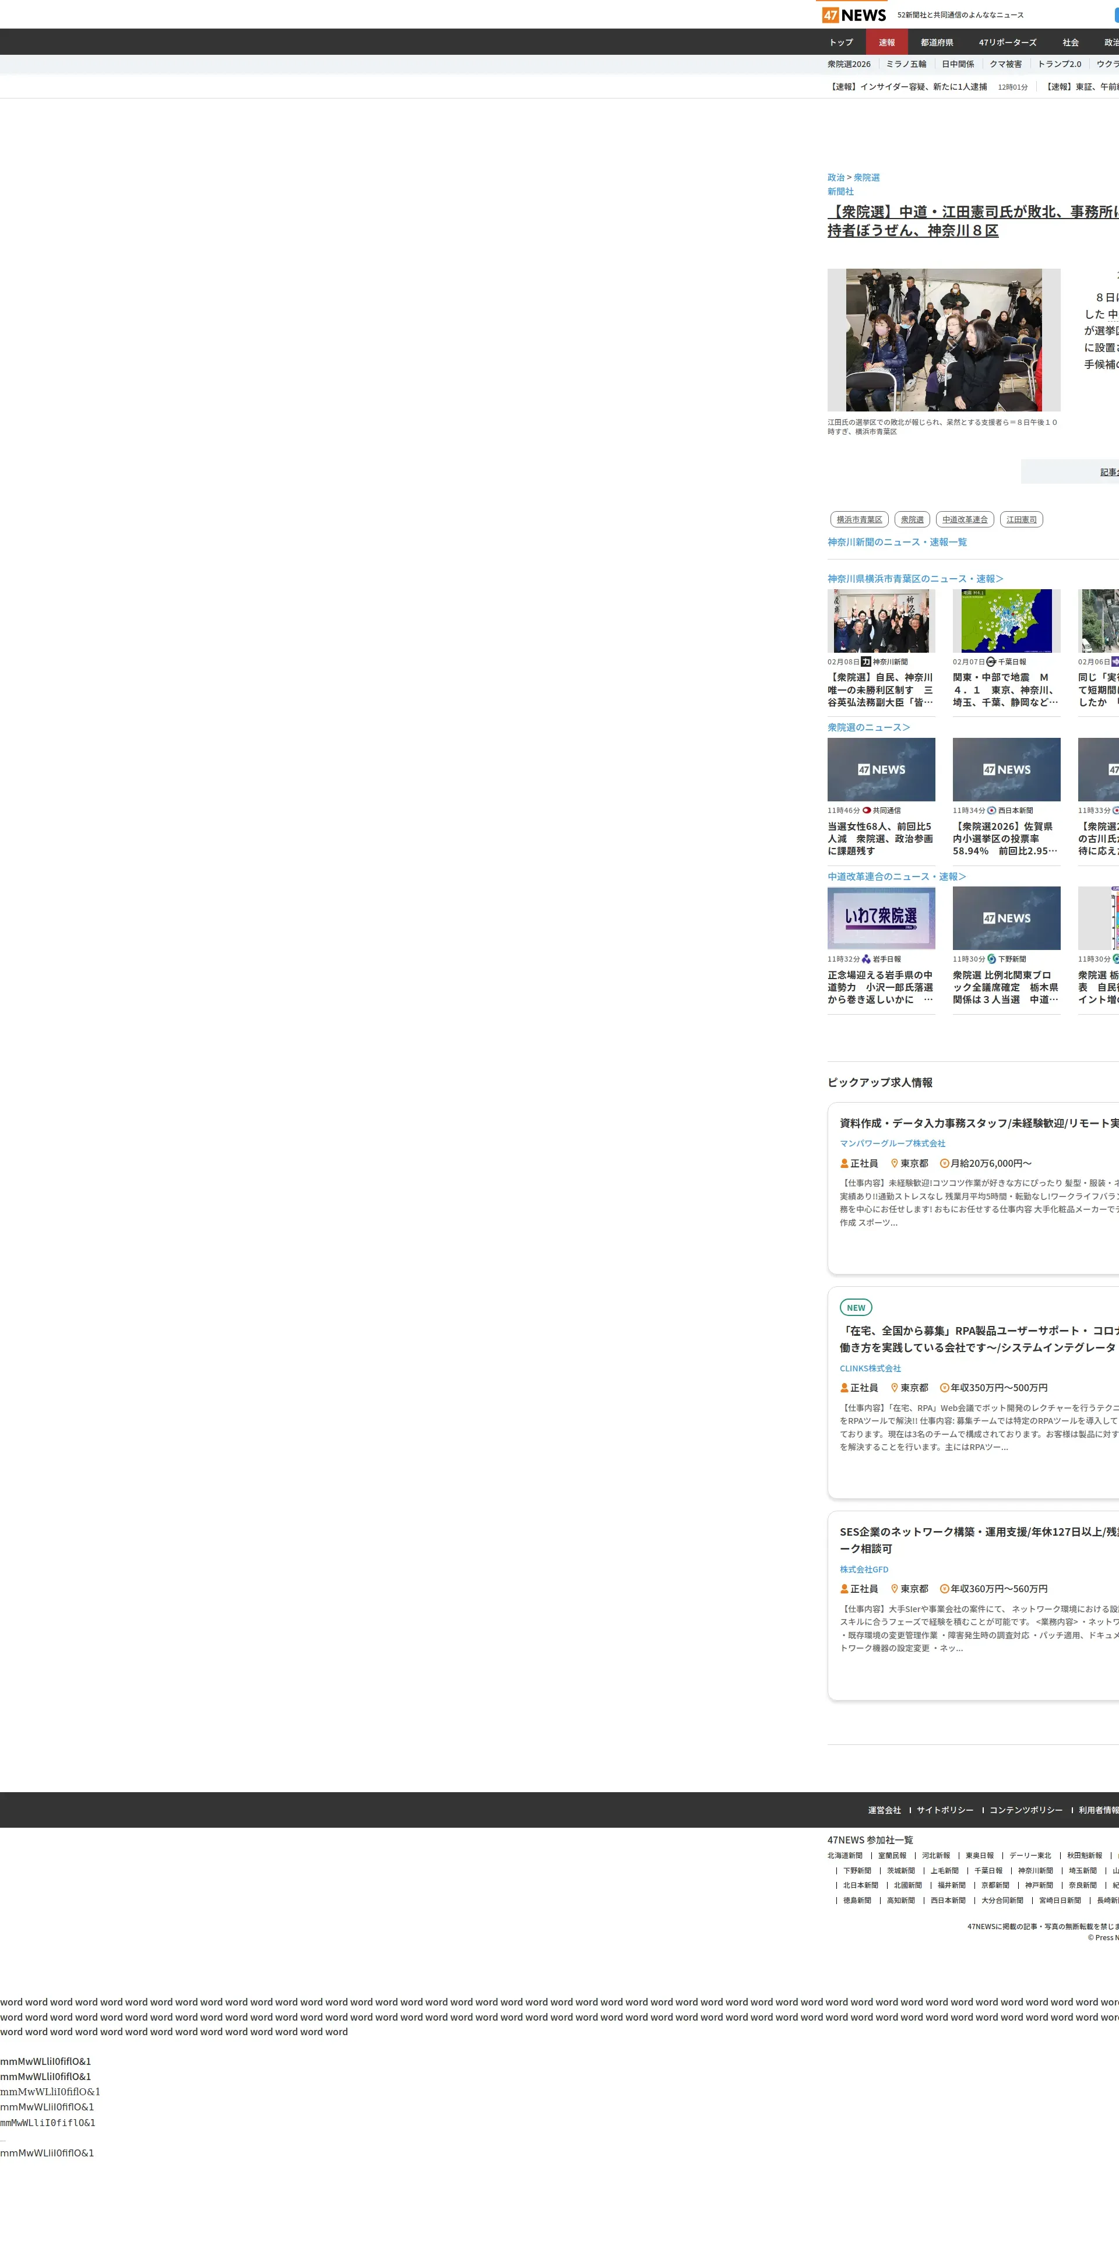Click the 江田憲司 tag button
This screenshot has width=1119, height=2259.
pos(1021,519)
